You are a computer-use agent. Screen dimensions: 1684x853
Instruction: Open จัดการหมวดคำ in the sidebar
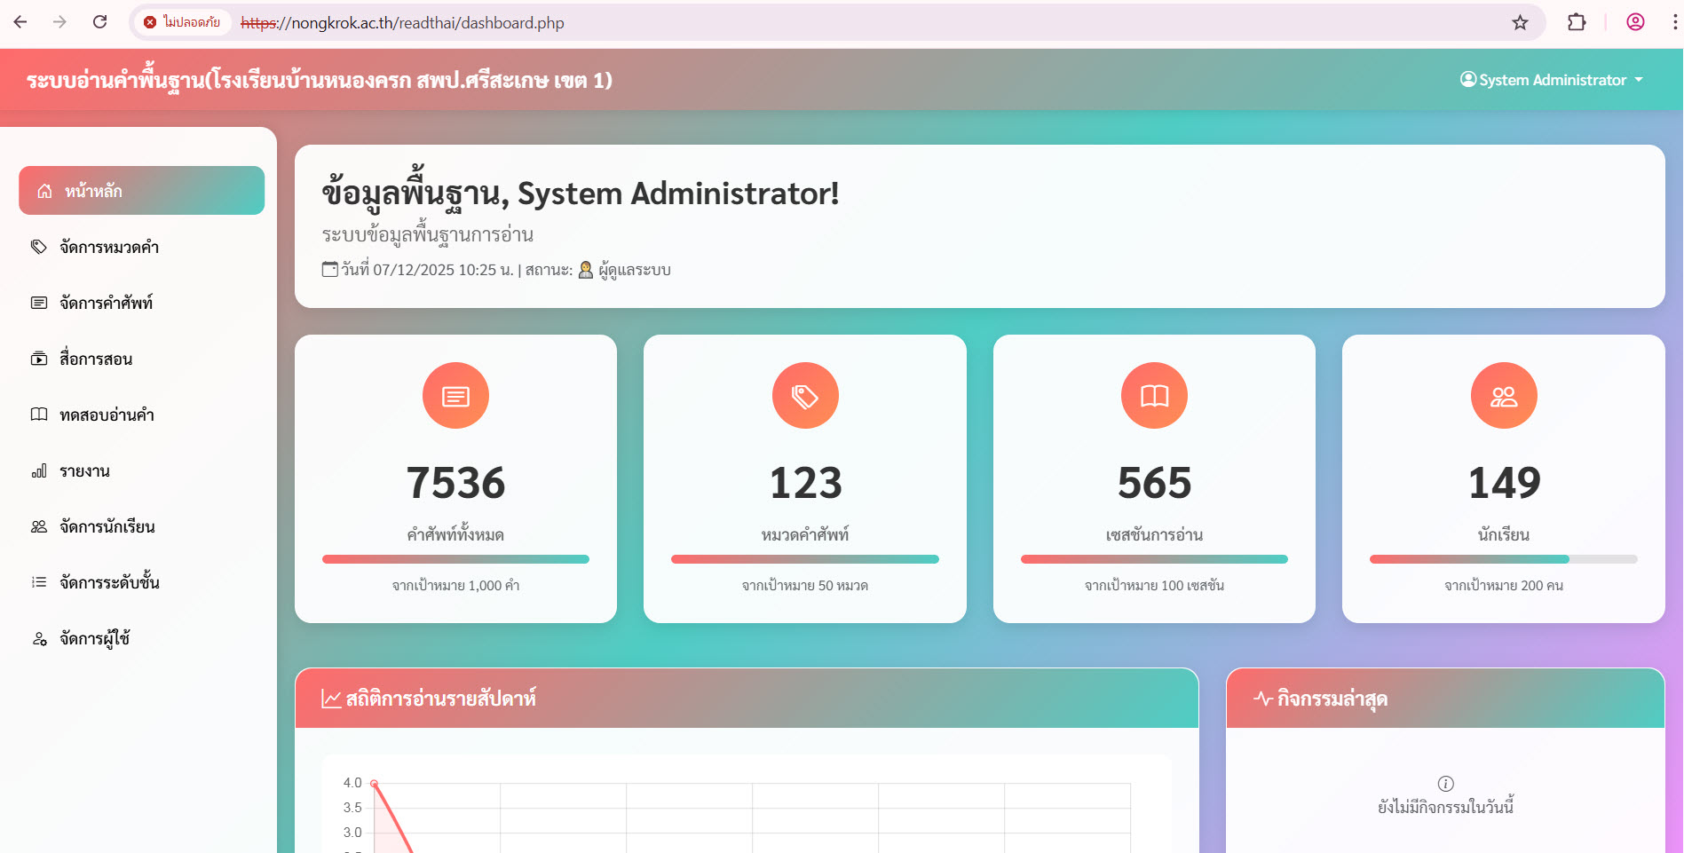coord(142,247)
